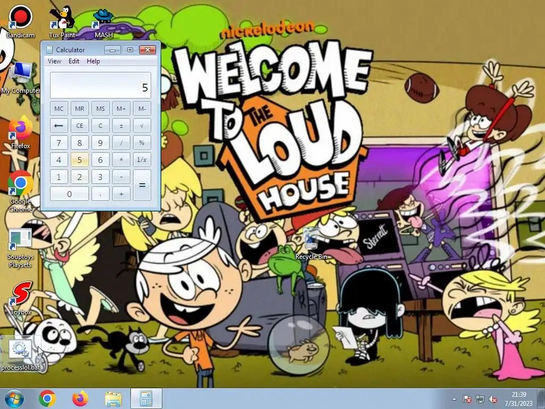Click the plus key
The height and width of the screenshot is (409, 545).
121,194
